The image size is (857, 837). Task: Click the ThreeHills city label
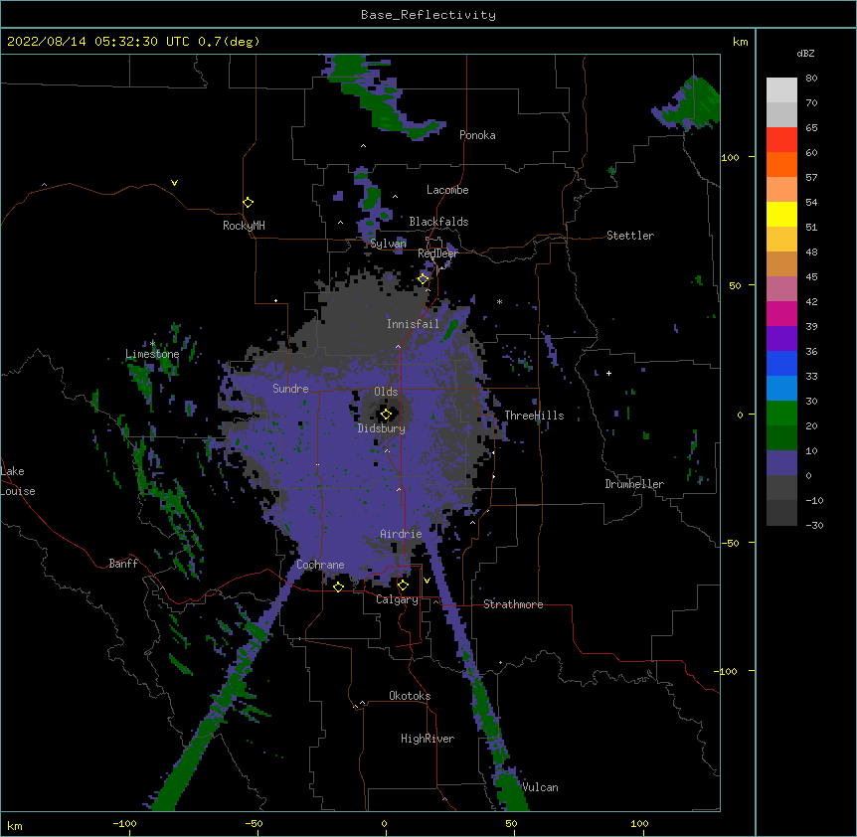534,416
